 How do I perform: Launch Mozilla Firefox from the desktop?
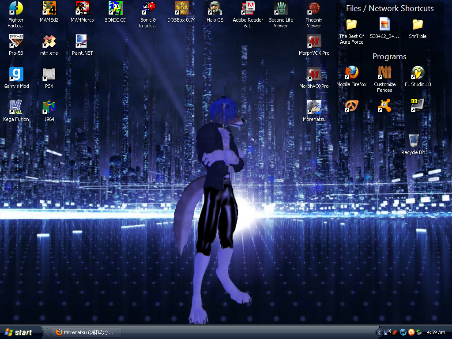[351, 73]
